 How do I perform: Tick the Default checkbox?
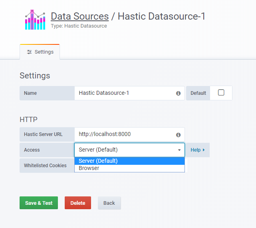(x=221, y=92)
